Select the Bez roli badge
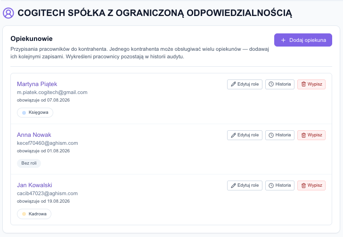The width and height of the screenshot is (343, 237). coord(29,163)
